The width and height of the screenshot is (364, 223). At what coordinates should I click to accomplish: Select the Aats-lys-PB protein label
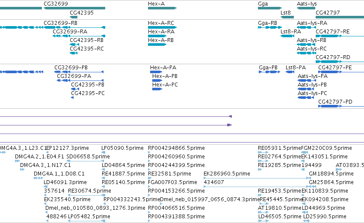312,85
